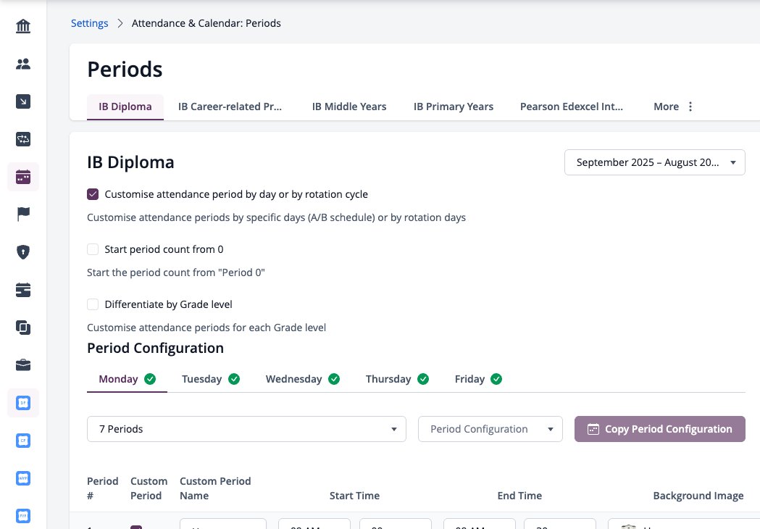Open the September 2025 academic year dropdown
The height and width of the screenshot is (529, 760).
point(654,162)
